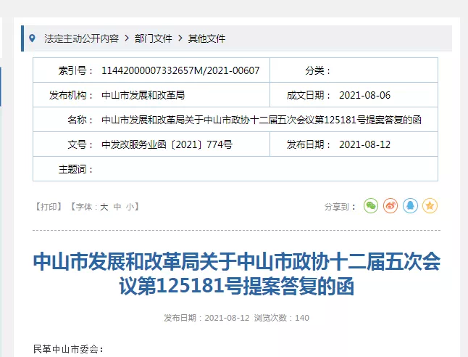Click the 文号 field label
Image resolution: width=468 pixels, height=357 pixels.
pyautogui.click(x=80, y=144)
